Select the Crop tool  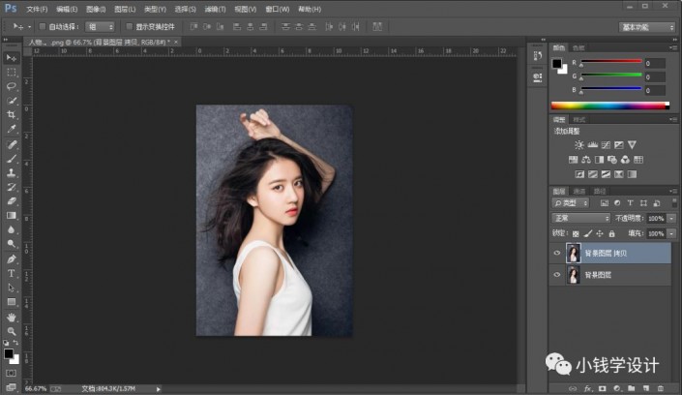pyautogui.click(x=12, y=115)
